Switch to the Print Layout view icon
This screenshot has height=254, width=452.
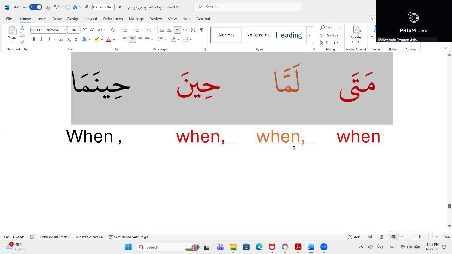tap(382, 237)
